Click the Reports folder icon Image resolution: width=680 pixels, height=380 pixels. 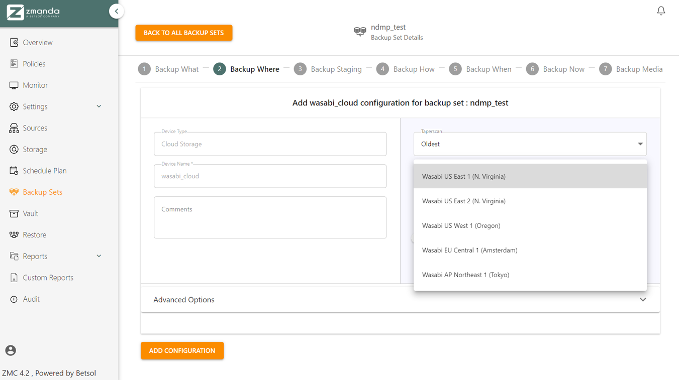(14, 256)
